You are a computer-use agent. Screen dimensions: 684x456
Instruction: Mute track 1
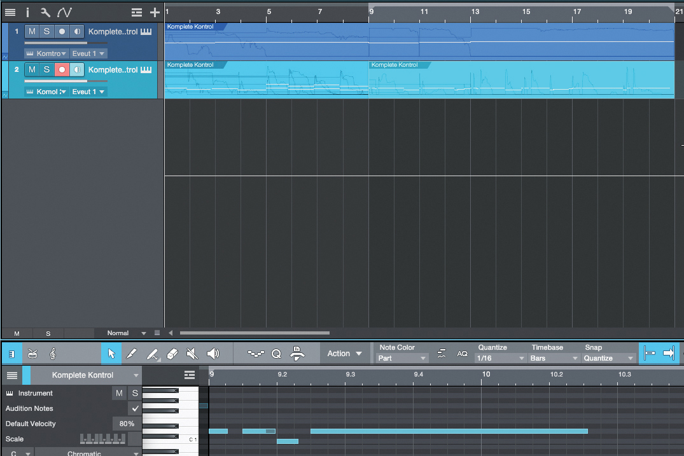[x=32, y=31]
